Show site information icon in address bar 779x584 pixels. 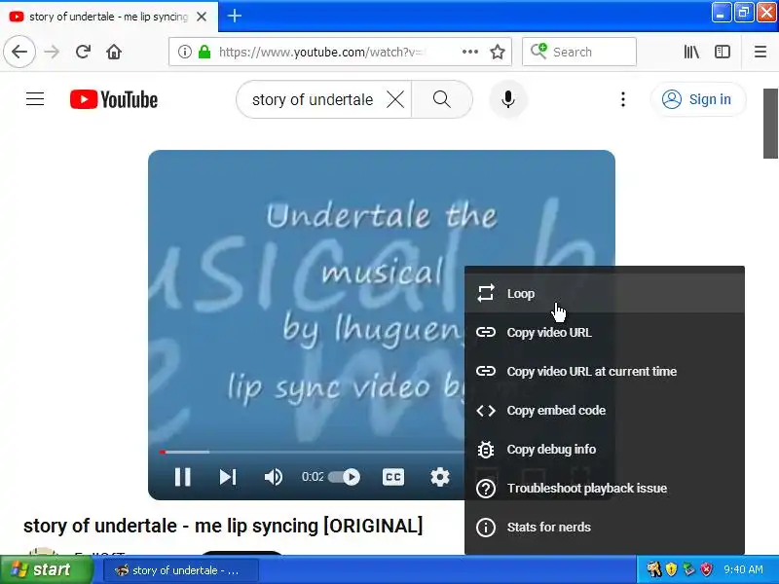[185, 52]
